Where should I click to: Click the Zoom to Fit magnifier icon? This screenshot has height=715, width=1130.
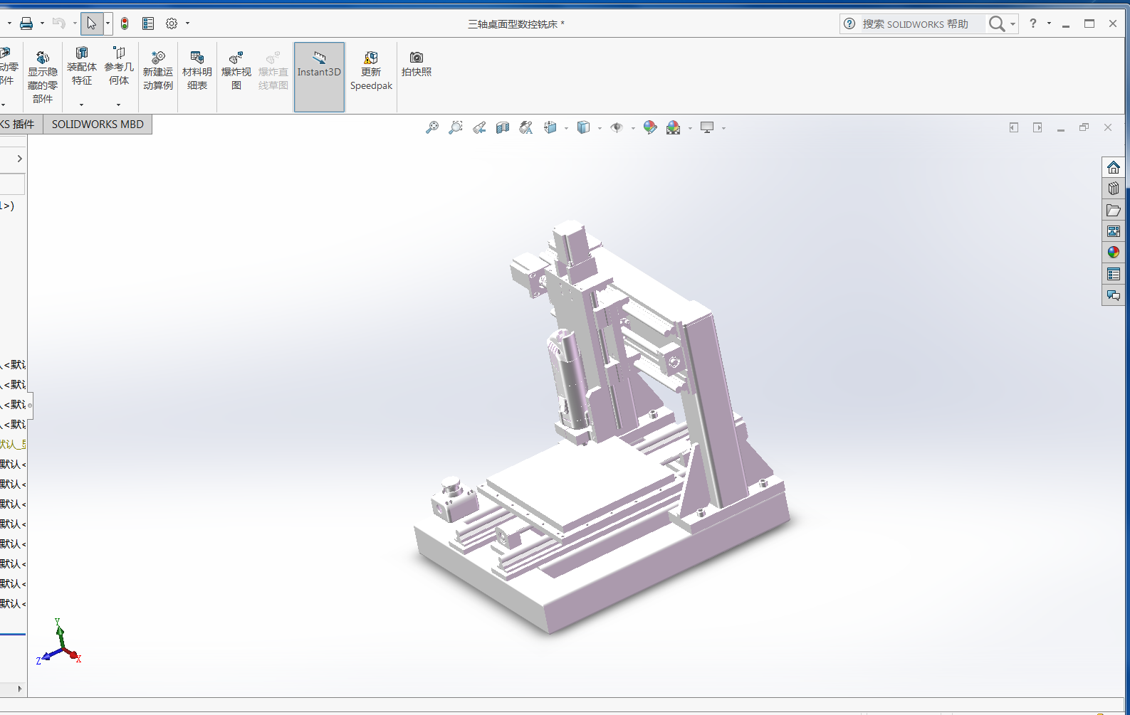(431, 128)
